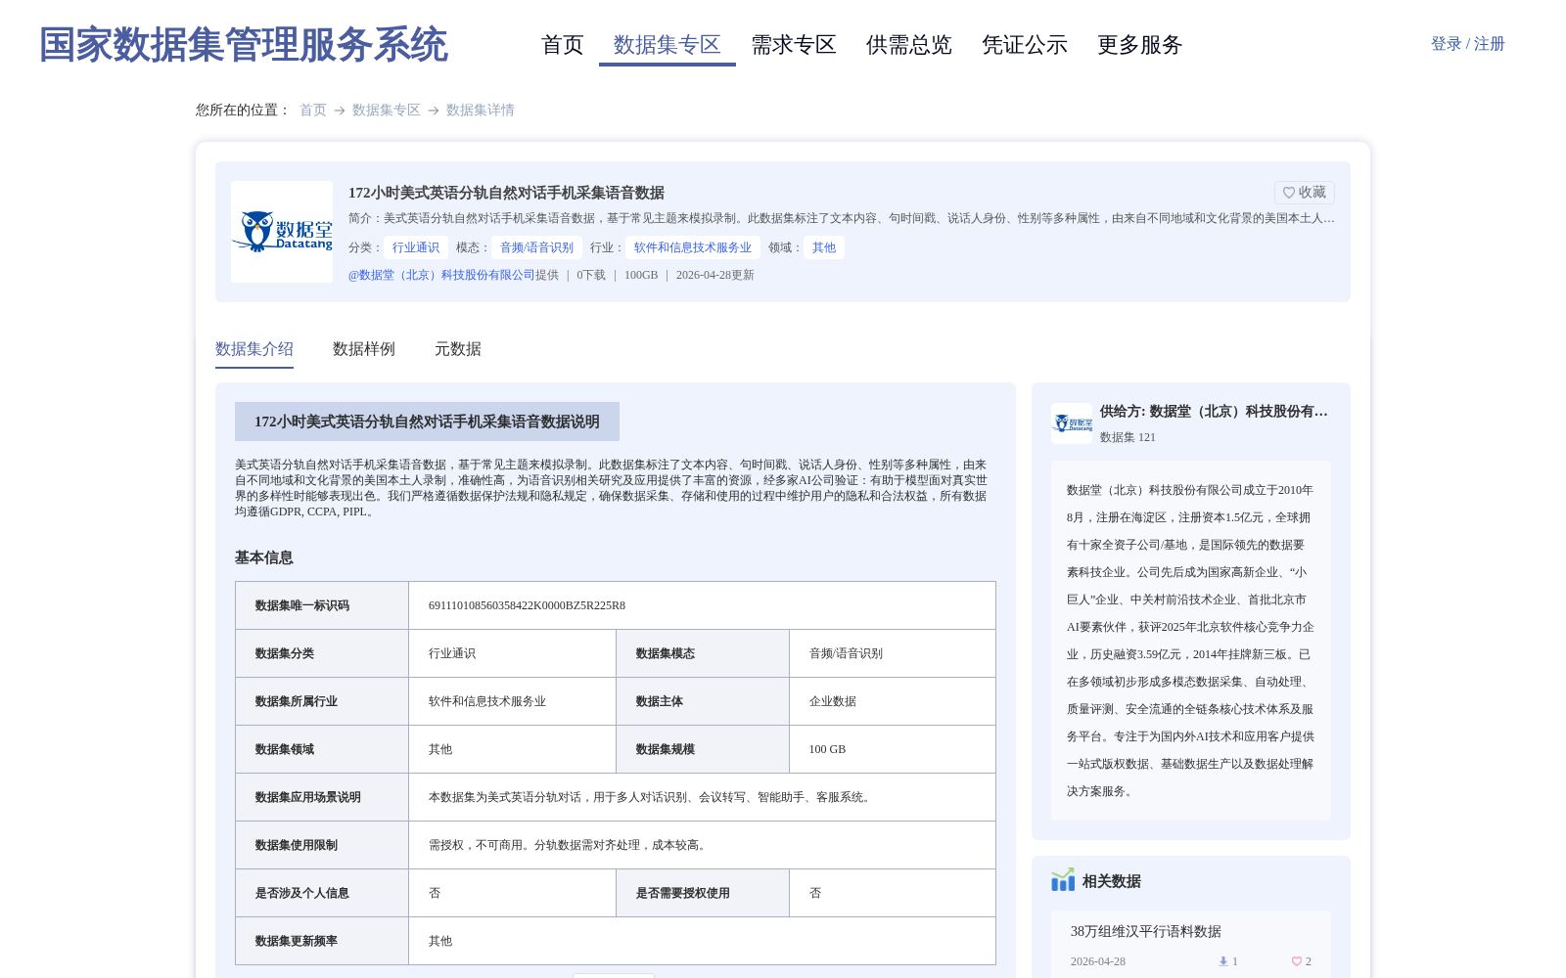
Task: Open related dataset 38万组维汉平行语料数据
Action: (x=1146, y=932)
